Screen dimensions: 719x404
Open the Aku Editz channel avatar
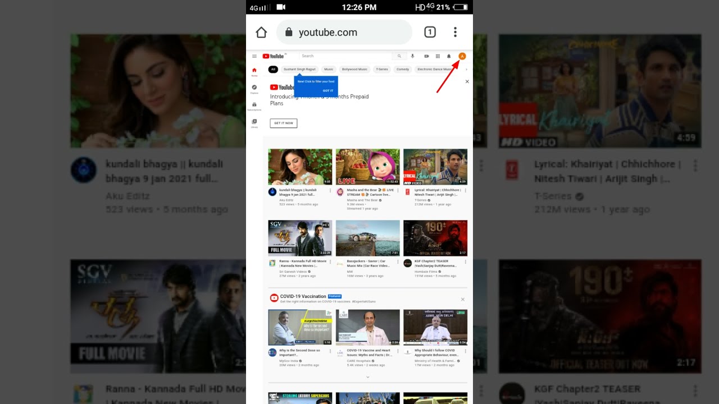click(x=272, y=192)
